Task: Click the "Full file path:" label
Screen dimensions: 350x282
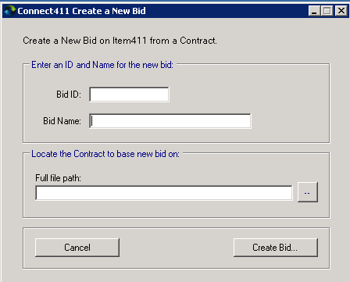Action: click(x=58, y=178)
